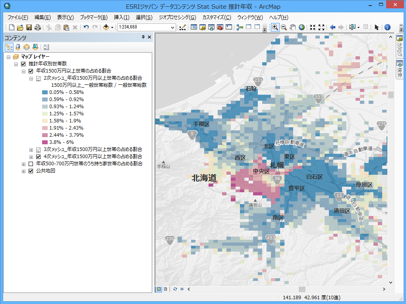
Task: Open the map scale dropdown
Action: pos(172,27)
